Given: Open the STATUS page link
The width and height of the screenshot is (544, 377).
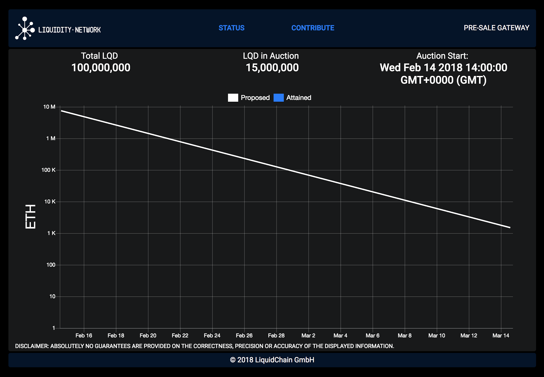Looking at the screenshot, I should pyautogui.click(x=232, y=28).
